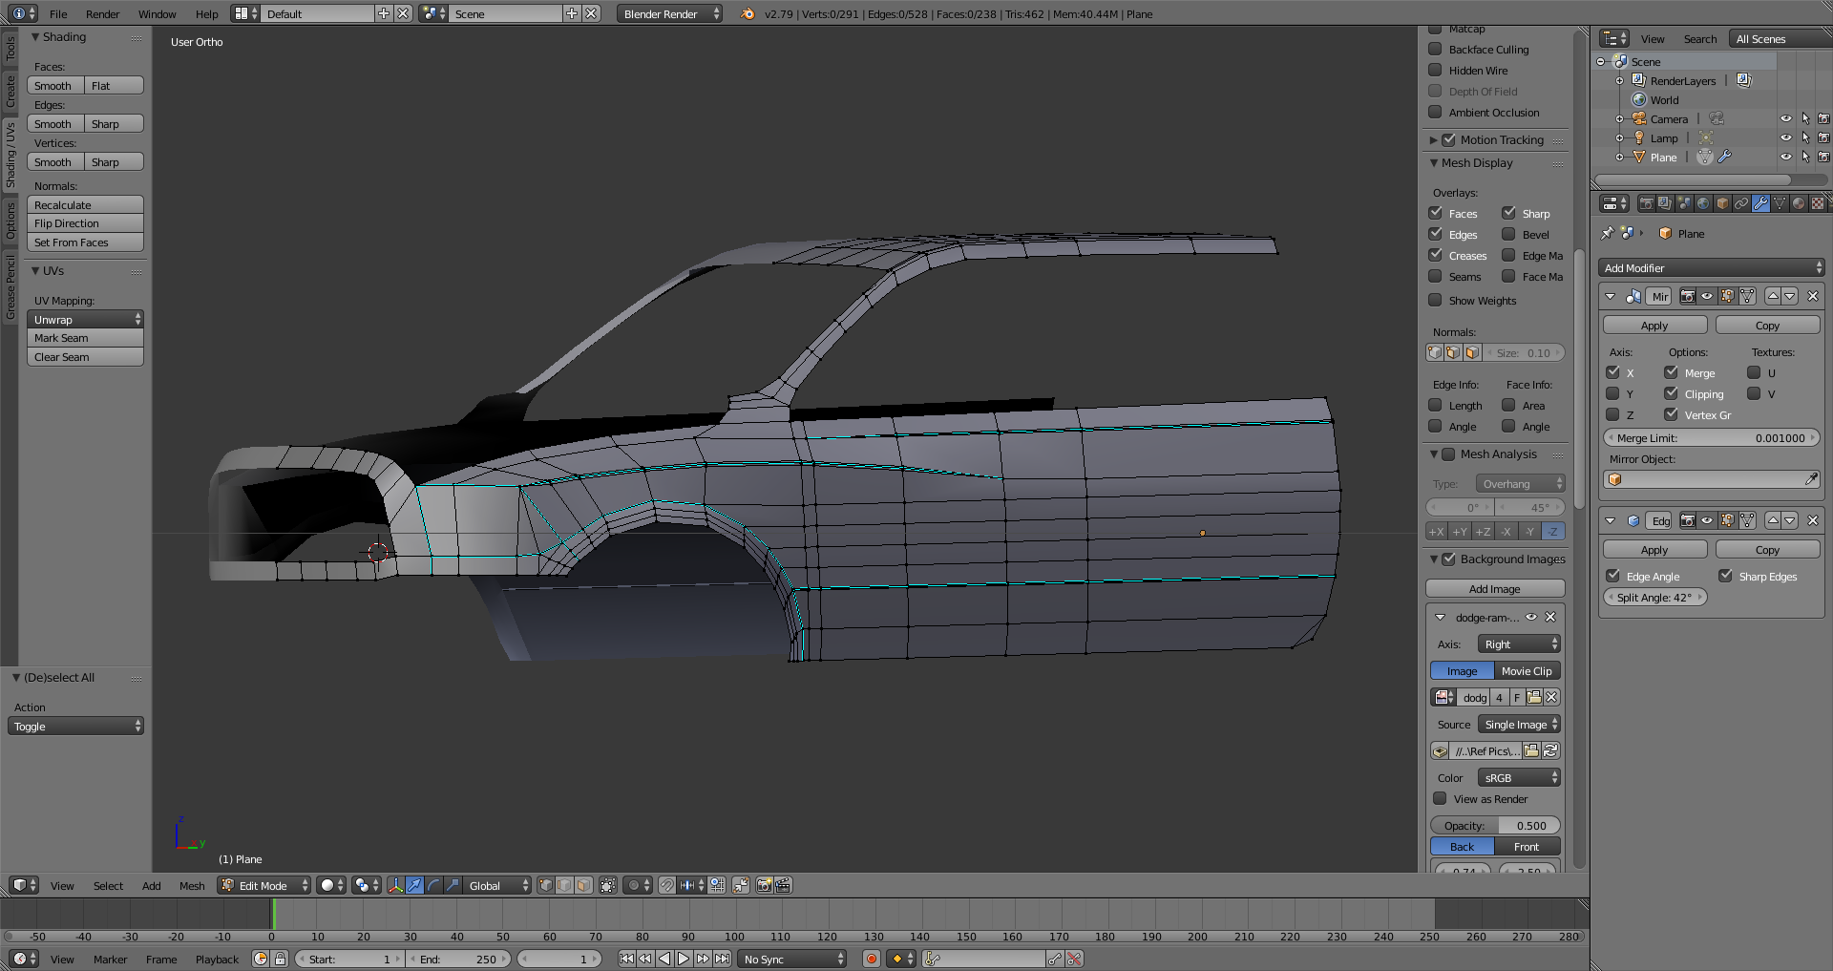Click Recalculate normals button
1833x971 pixels.
coord(85,204)
